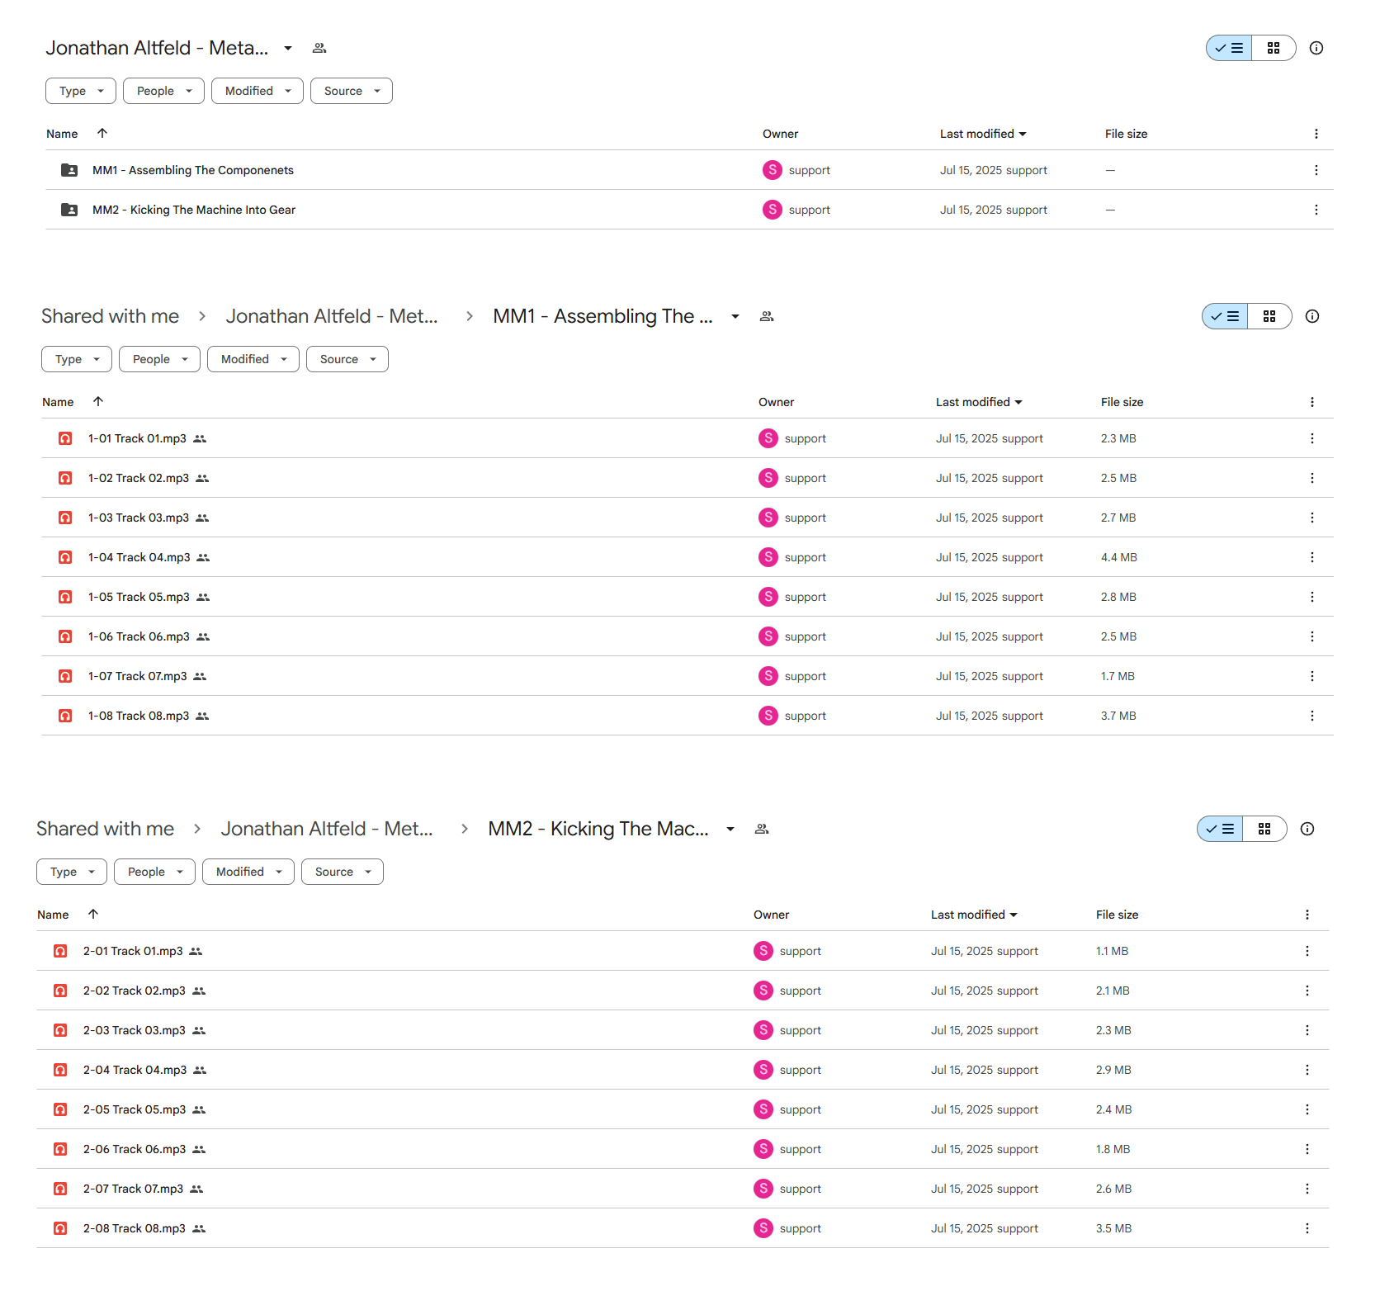Go to Jonathan Altfeld folder in MM1 breadcrumb
This screenshot has height=1291, width=1380.
coord(332,316)
